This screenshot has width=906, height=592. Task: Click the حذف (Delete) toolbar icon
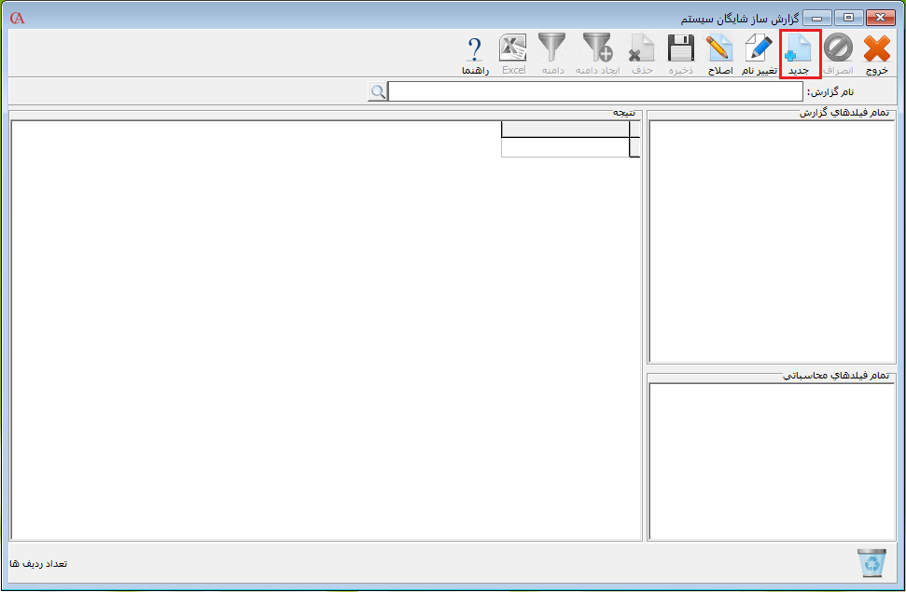[641, 54]
